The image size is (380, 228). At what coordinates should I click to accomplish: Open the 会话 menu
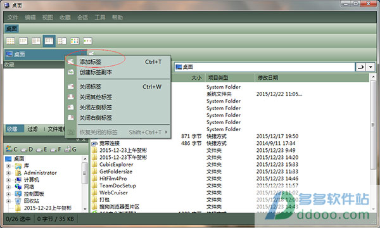click(82, 18)
